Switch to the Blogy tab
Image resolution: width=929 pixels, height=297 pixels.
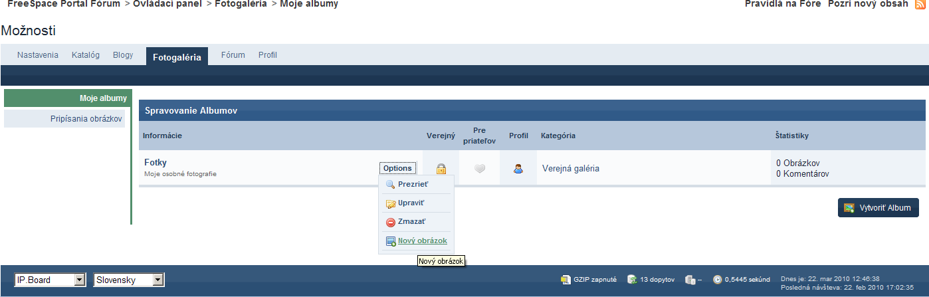tap(123, 55)
